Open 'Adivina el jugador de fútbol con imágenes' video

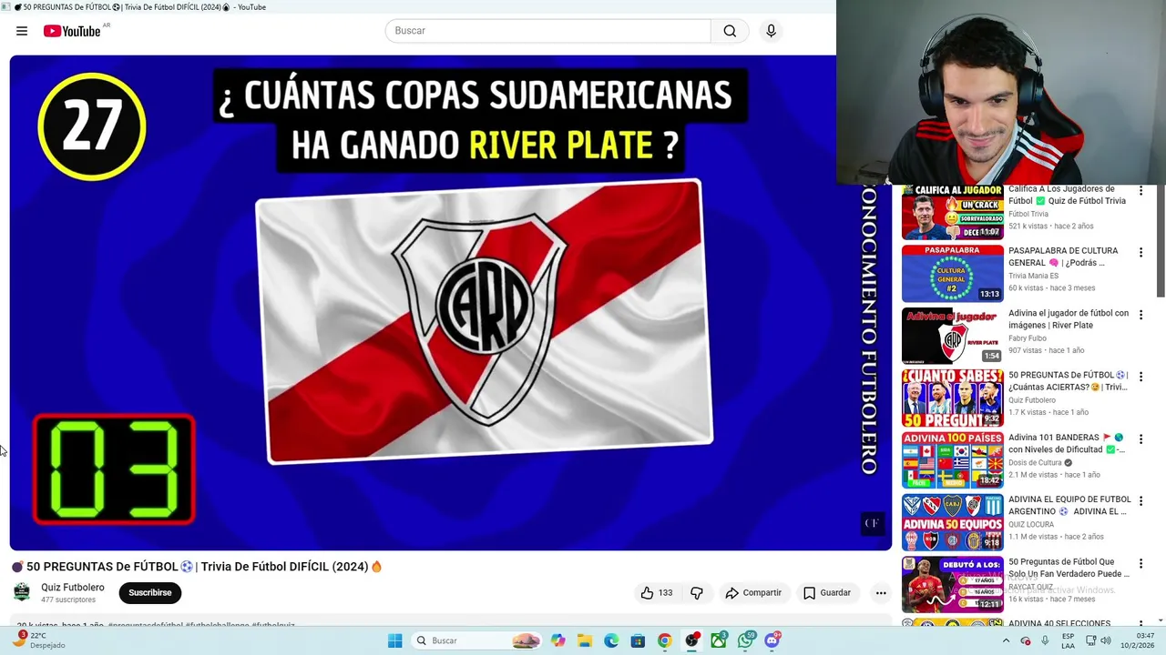(x=1069, y=319)
